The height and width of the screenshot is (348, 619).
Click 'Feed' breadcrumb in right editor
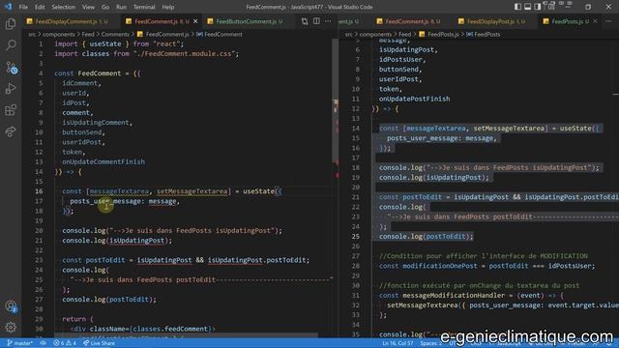point(404,35)
